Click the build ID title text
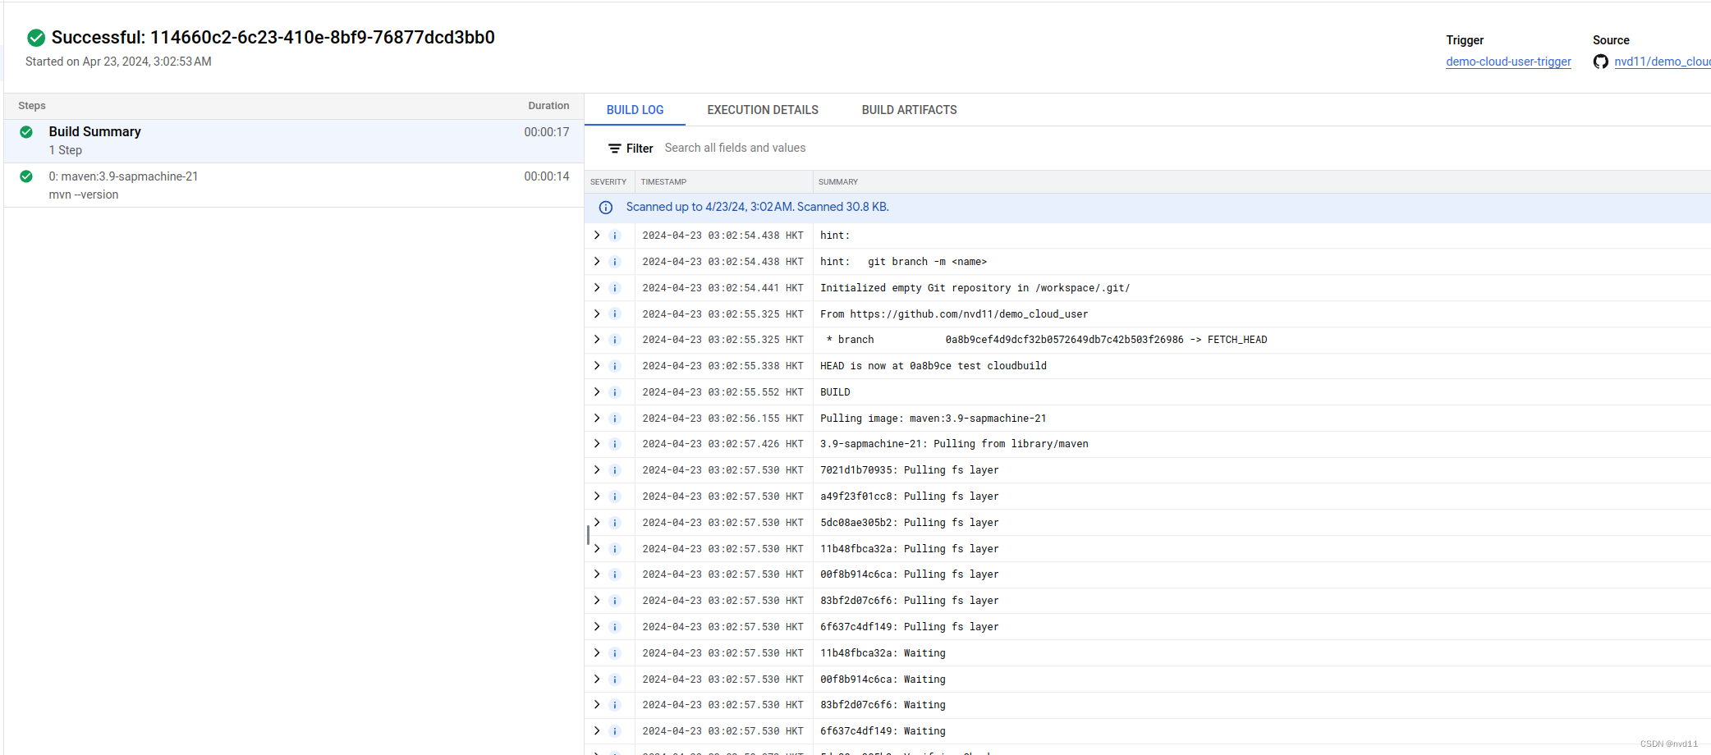The height and width of the screenshot is (755, 1711). [x=273, y=38]
